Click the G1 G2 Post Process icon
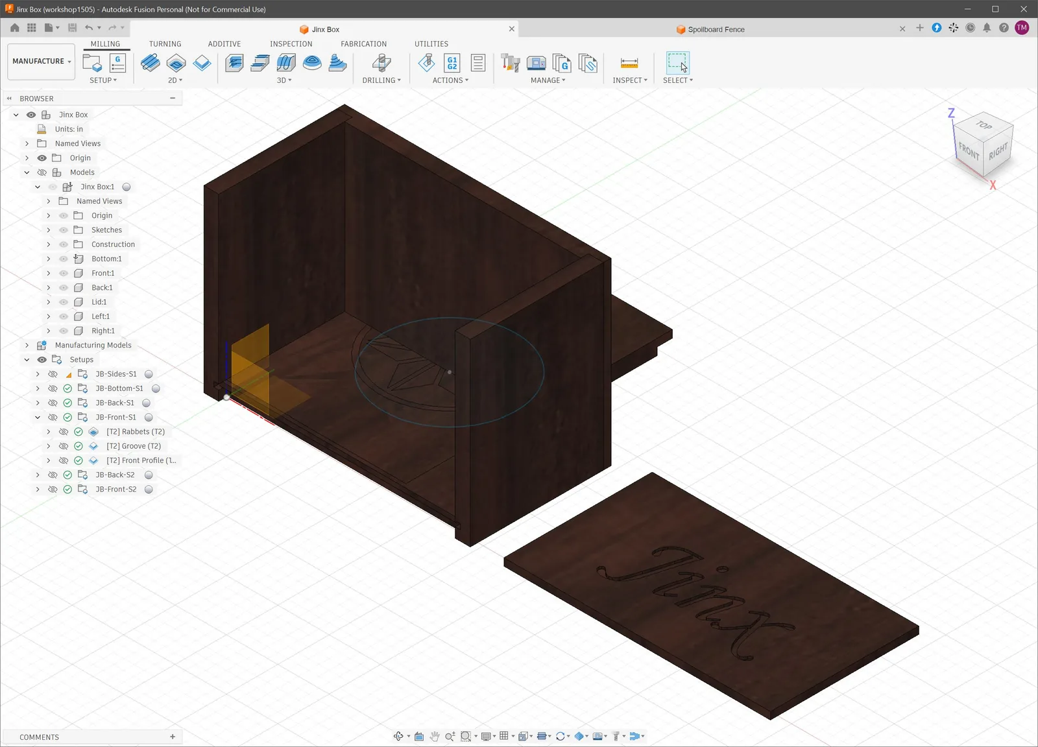 point(452,63)
